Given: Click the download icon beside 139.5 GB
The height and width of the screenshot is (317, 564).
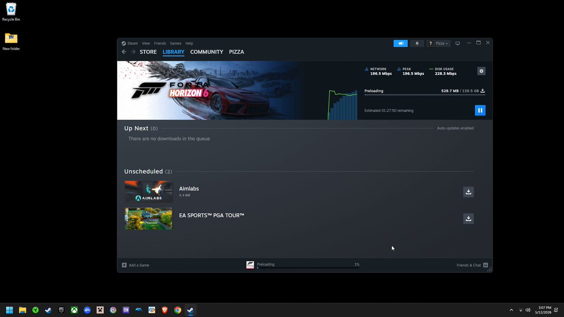Looking at the screenshot, I should coord(483,91).
